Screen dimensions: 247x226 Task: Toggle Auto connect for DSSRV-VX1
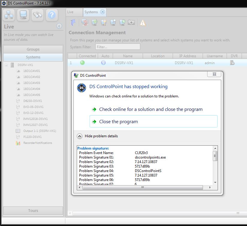[x=103, y=63]
